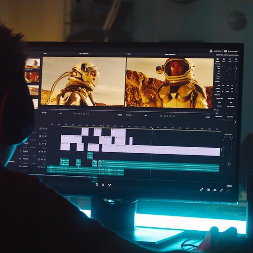This screenshot has height=253, width=253.
Task: Toggle the cross icon on the top video track
Action: tap(43, 128)
